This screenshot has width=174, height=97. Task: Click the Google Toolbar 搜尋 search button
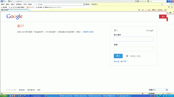tap(88, 4)
